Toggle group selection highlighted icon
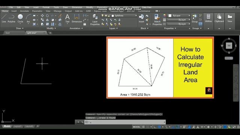240x135 pixels. coord(200,24)
